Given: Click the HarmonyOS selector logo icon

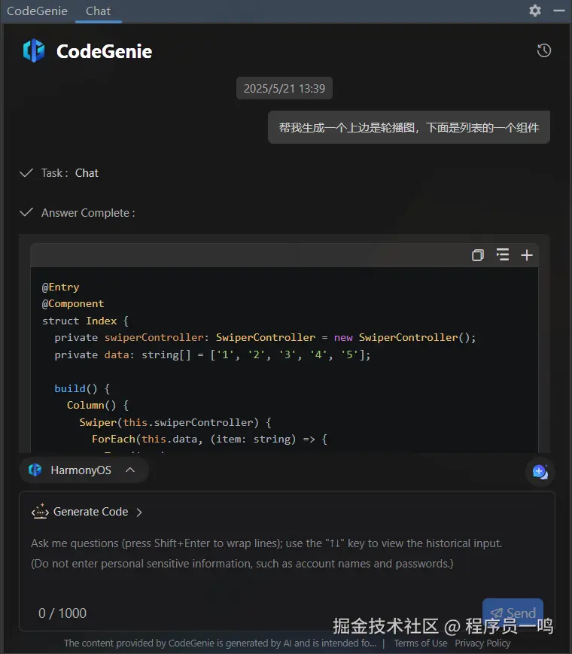Looking at the screenshot, I should (35, 470).
